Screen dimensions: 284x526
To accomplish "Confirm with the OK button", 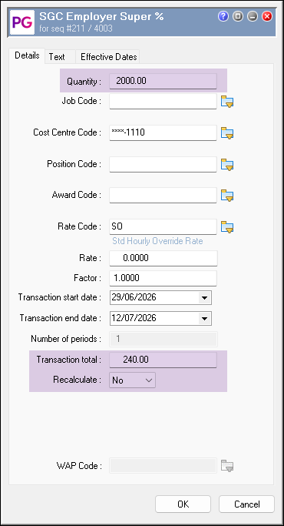I will (183, 504).
